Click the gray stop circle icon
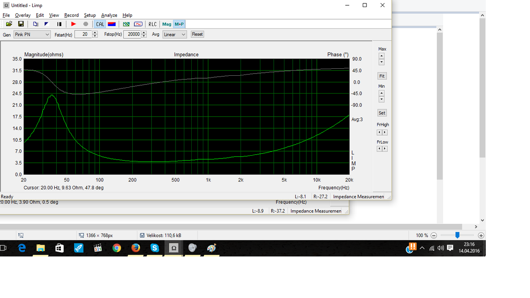Viewport: 530px width, 298px height. coord(86,24)
